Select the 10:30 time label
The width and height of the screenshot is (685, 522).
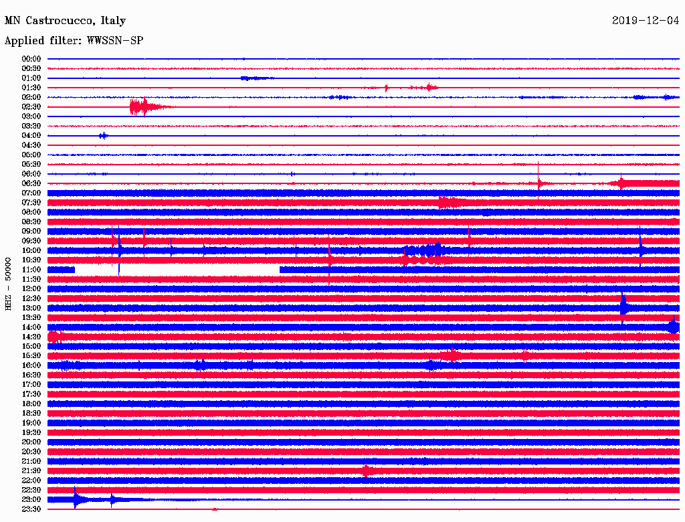31,260
